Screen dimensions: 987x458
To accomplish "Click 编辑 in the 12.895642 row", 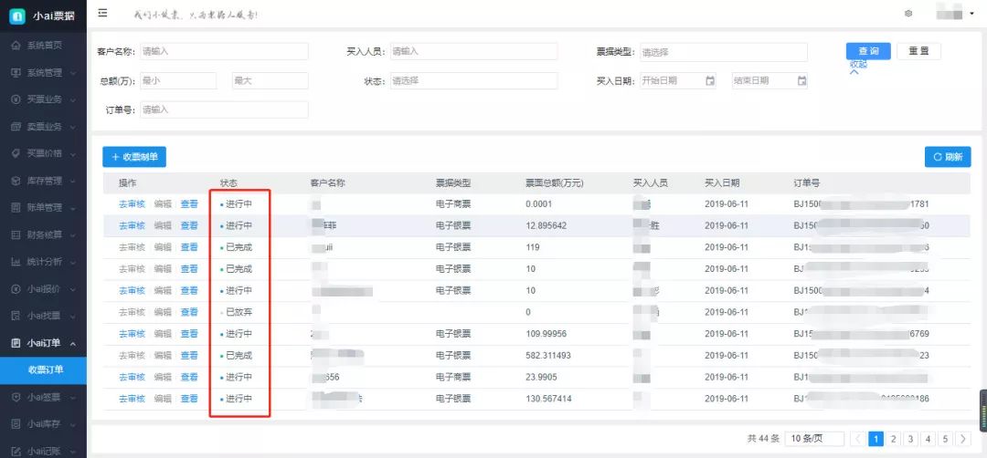I will (163, 225).
